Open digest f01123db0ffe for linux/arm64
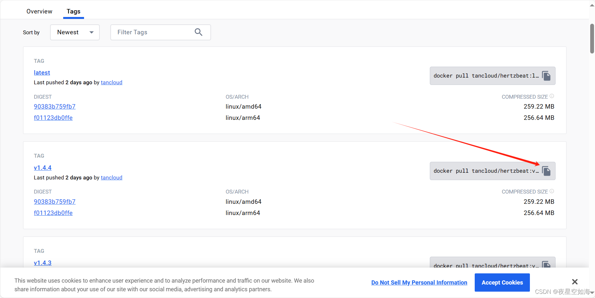 coord(53,118)
